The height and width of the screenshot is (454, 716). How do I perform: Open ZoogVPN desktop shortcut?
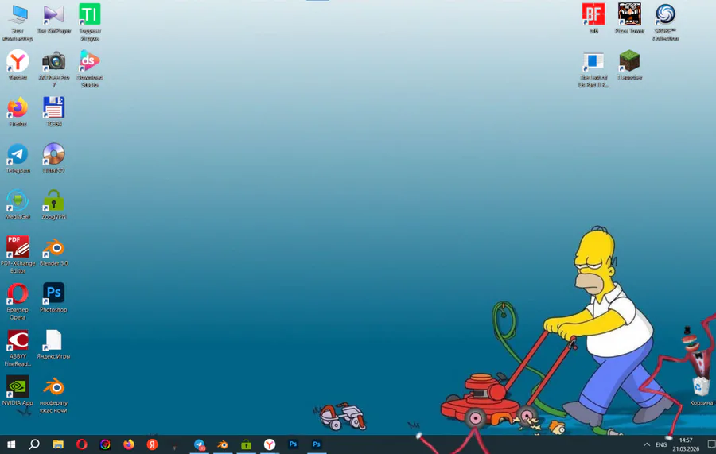tap(54, 205)
